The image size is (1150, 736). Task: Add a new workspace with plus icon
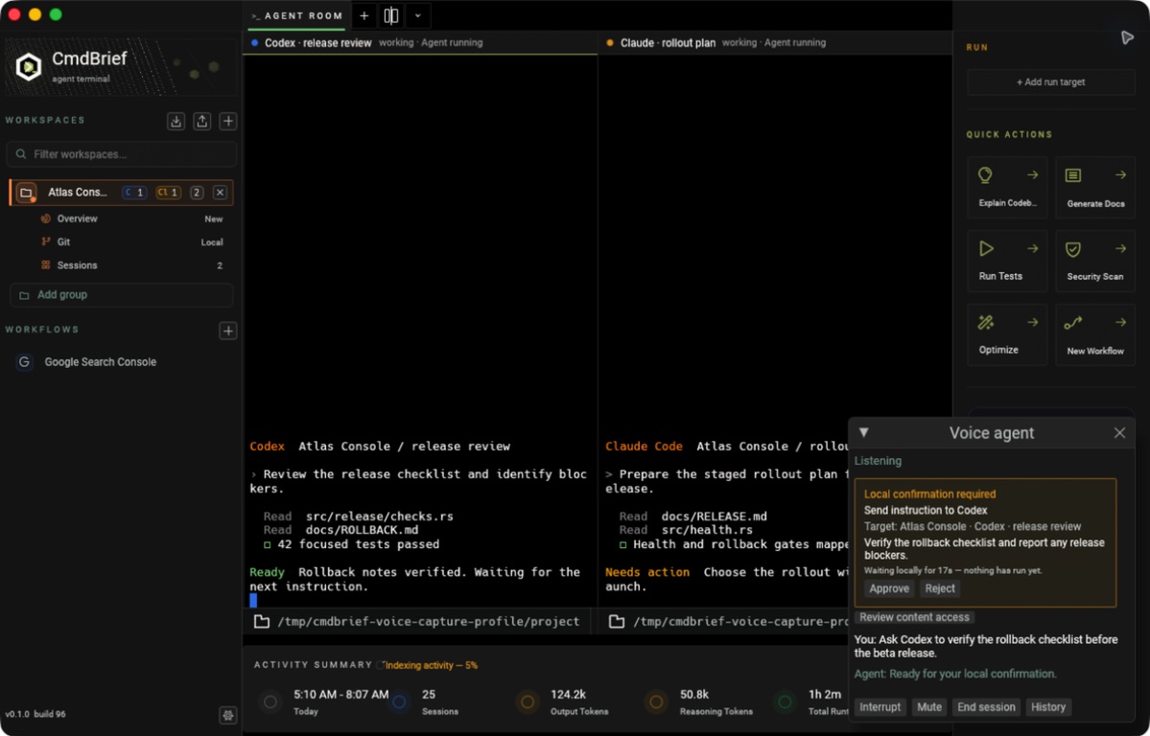coord(228,122)
